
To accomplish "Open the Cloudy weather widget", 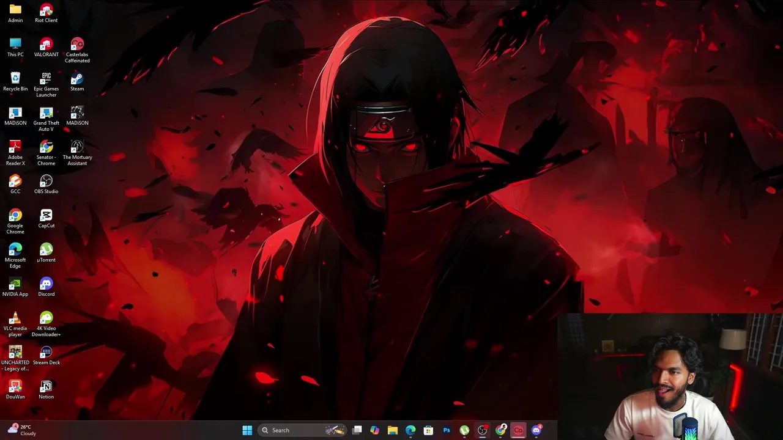I will [x=21, y=430].
